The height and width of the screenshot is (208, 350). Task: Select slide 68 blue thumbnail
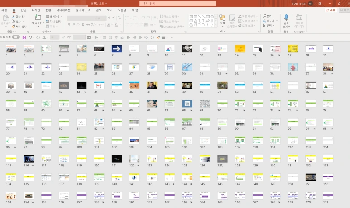pyautogui.click(x=187, y=104)
